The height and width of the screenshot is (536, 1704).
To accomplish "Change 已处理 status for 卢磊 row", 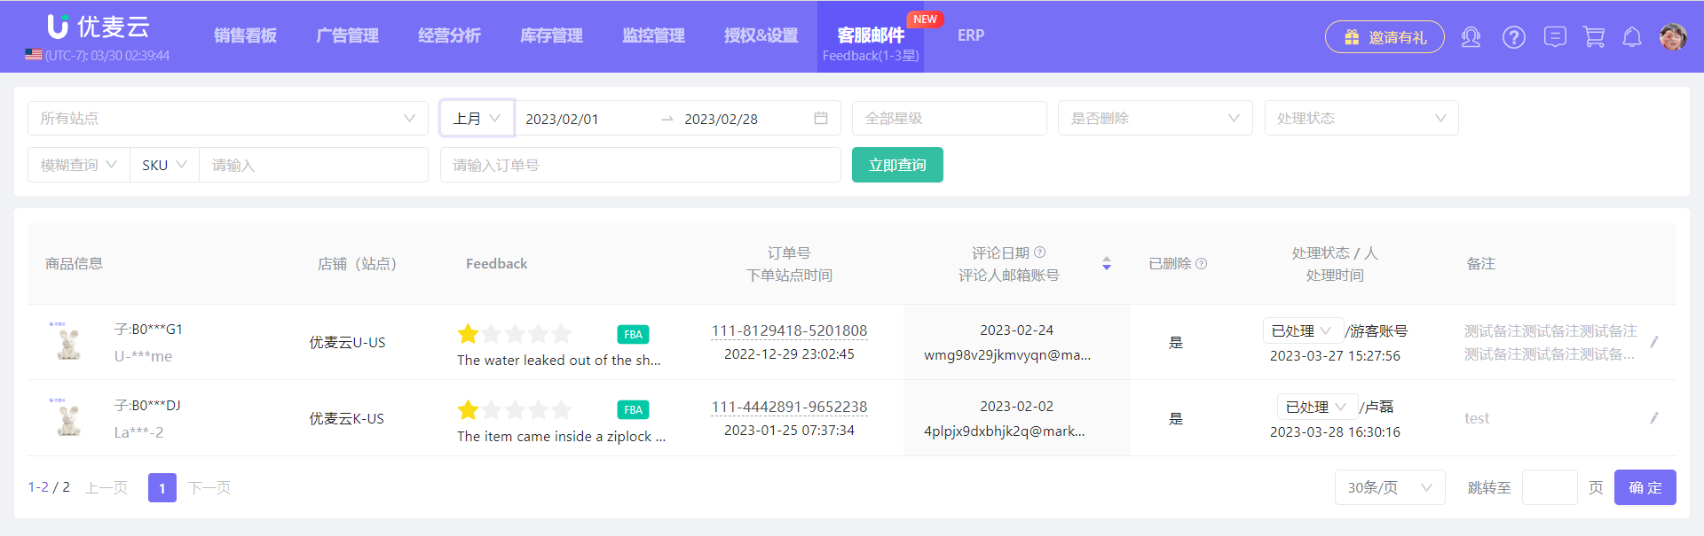I will [1317, 407].
